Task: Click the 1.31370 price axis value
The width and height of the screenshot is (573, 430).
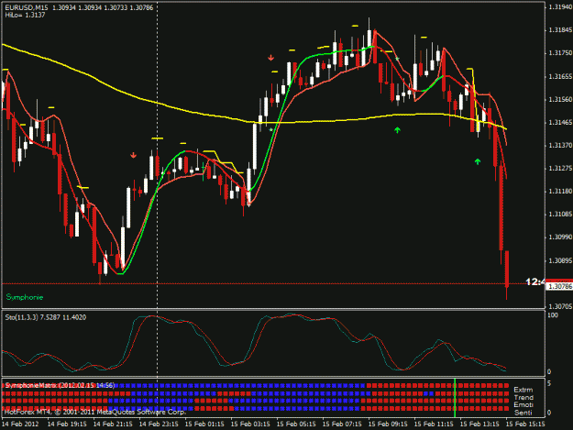Action: tap(560, 146)
